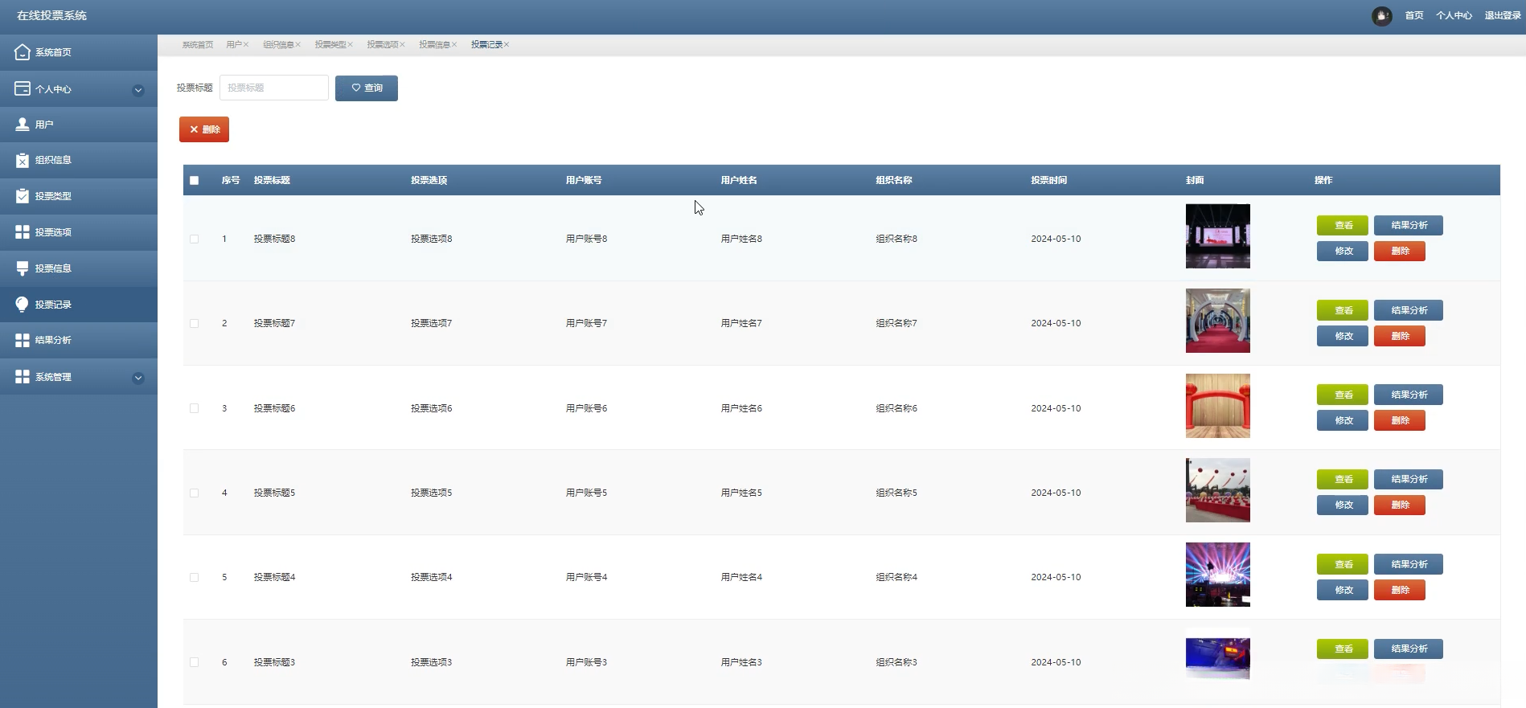Focus the 投票标题 search input field

[x=274, y=88]
